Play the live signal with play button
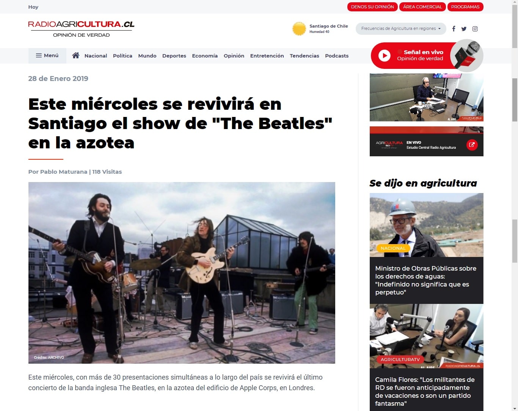Image resolution: width=518 pixels, height=411 pixels. (x=384, y=56)
